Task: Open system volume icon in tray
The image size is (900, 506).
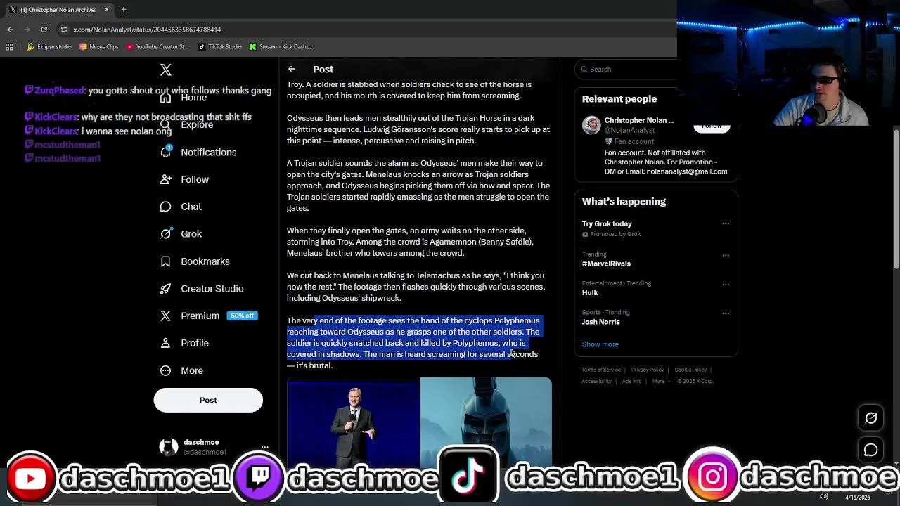Action: [824, 497]
